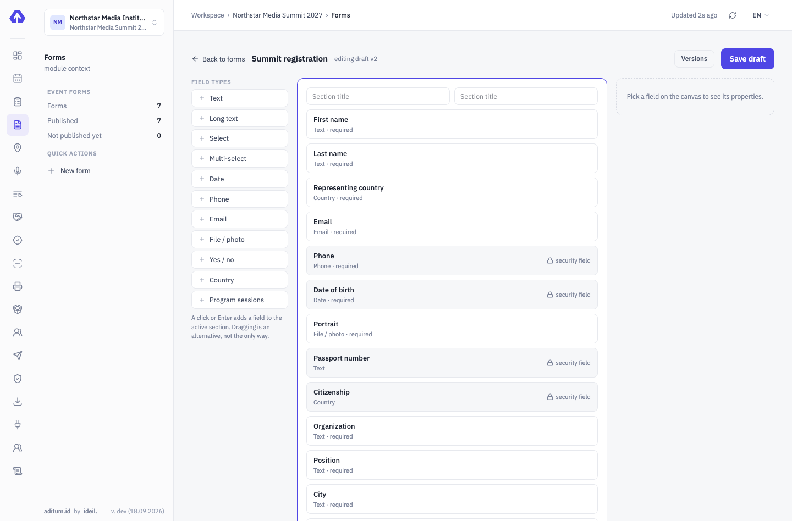The height and width of the screenshot is (521, 792).
Task: Open the badge checkmark icon in sidebar
Action: pos(18,240)
